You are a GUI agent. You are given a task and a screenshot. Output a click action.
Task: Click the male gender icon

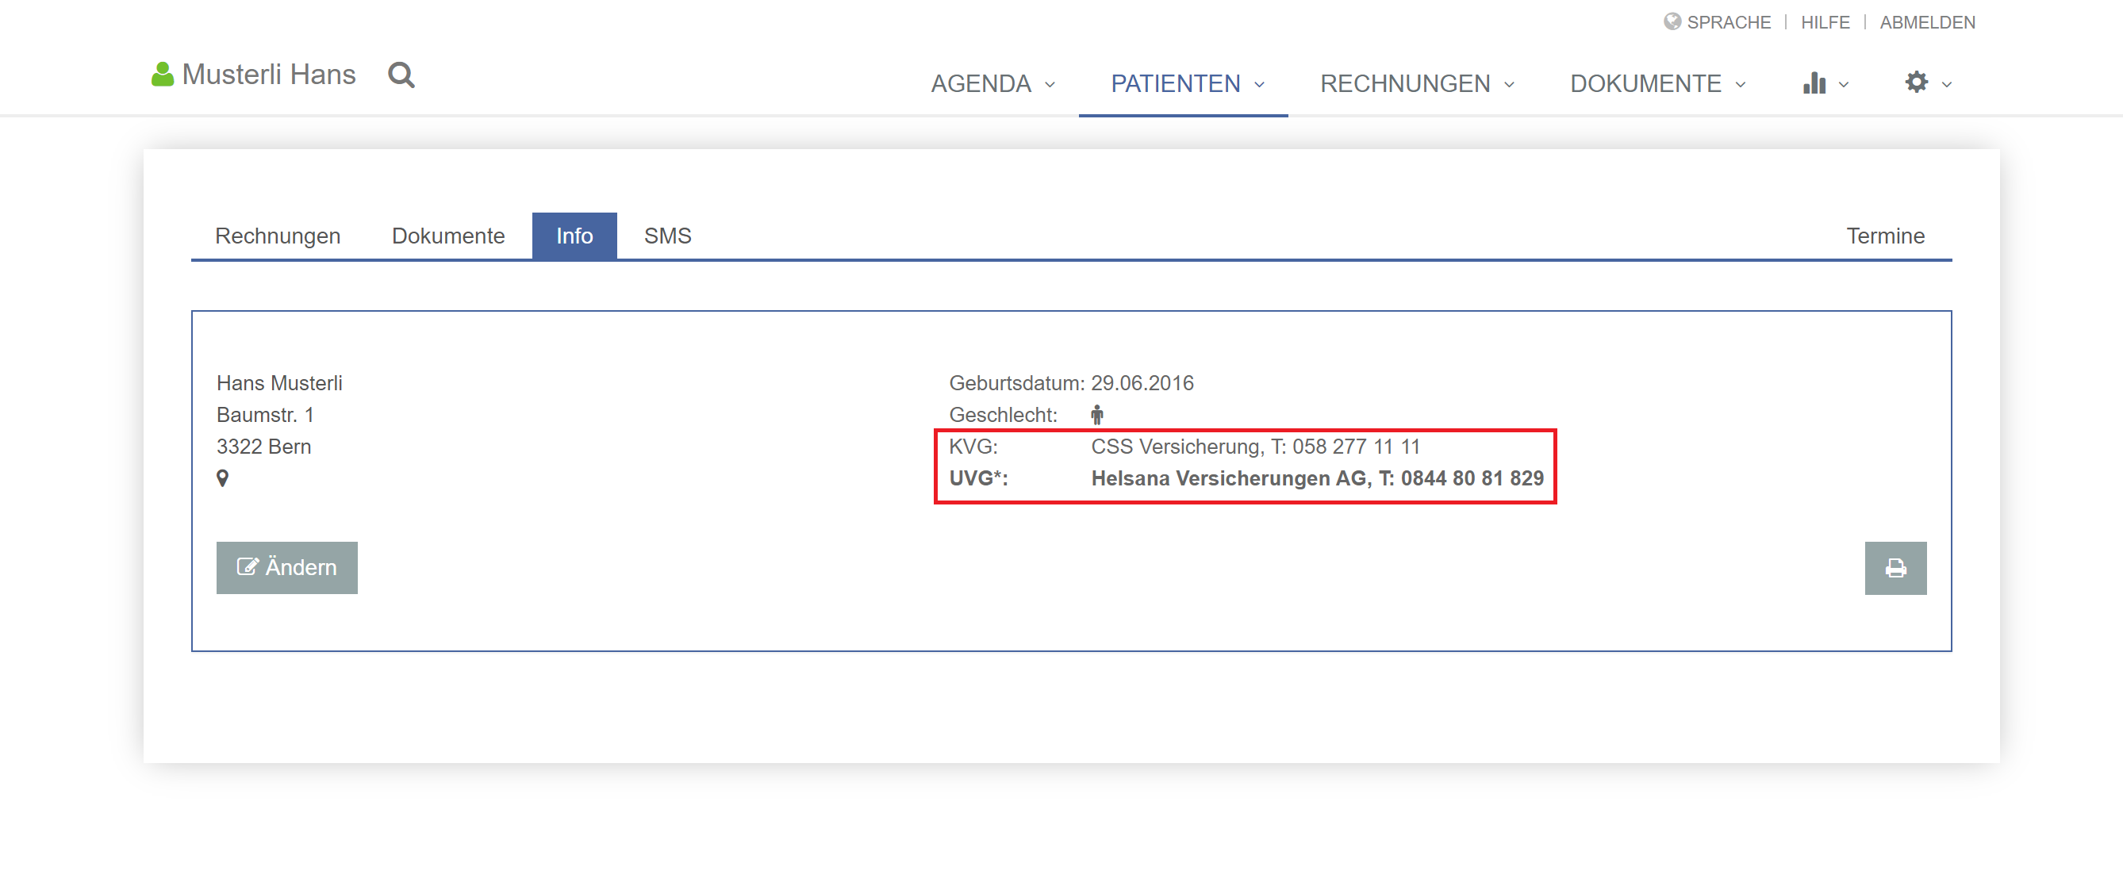pos(1097,415)
